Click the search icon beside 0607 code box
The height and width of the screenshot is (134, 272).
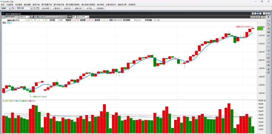[x=13, y=8]
